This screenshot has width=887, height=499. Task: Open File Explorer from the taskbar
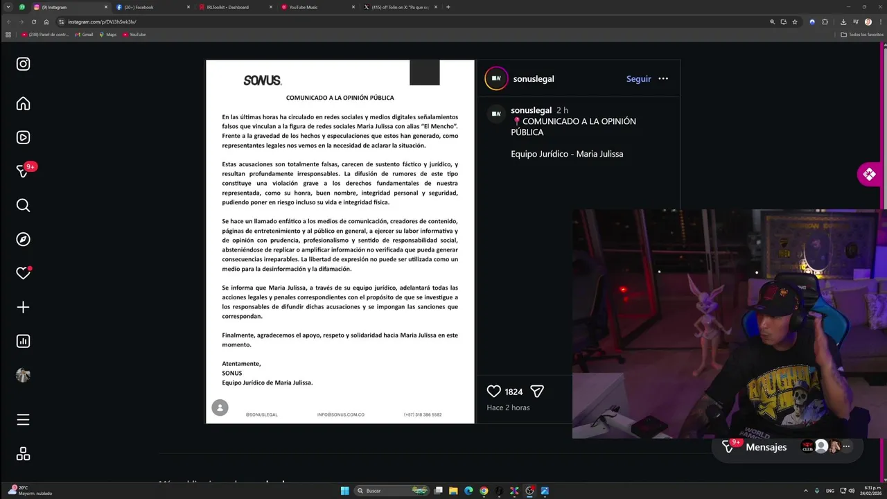click(453, 491)
